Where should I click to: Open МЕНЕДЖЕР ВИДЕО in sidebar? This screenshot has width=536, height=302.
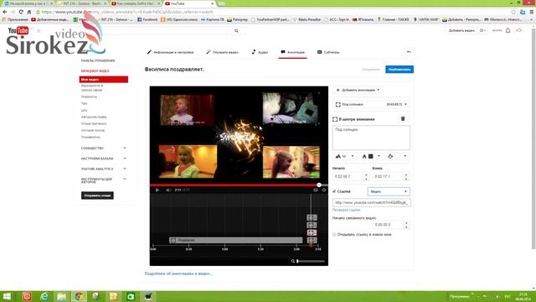tap(95, 70)
